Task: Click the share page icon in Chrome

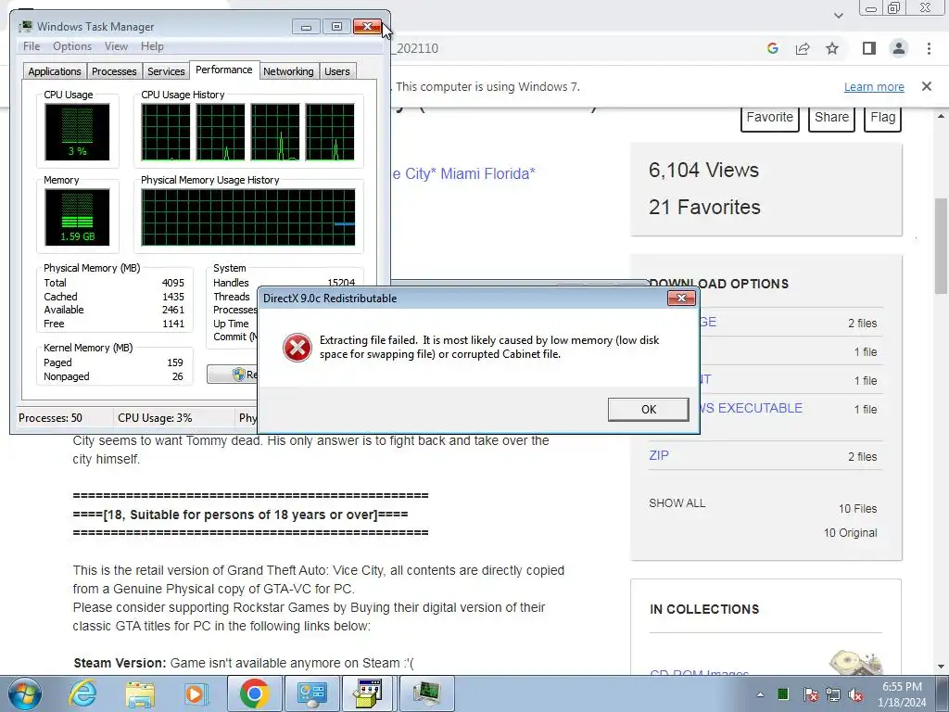Action: tap(803, 48)
